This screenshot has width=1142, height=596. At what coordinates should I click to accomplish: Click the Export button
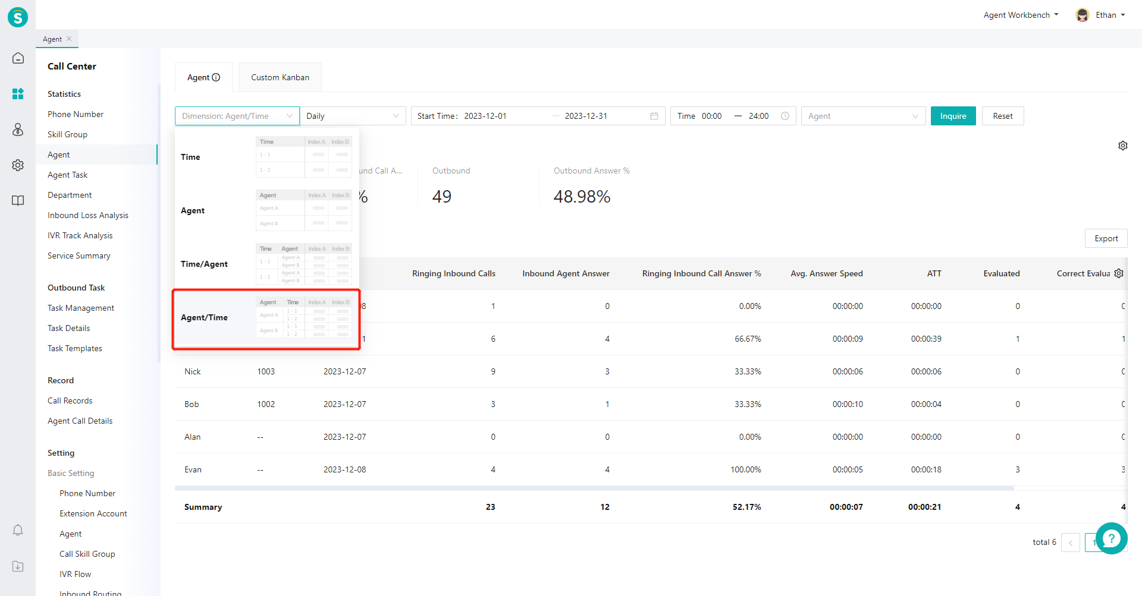tap(1106, 238)
